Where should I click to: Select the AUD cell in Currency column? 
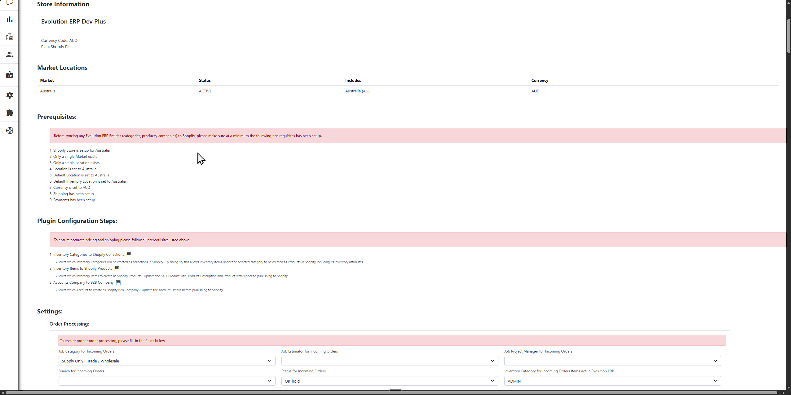535,91
